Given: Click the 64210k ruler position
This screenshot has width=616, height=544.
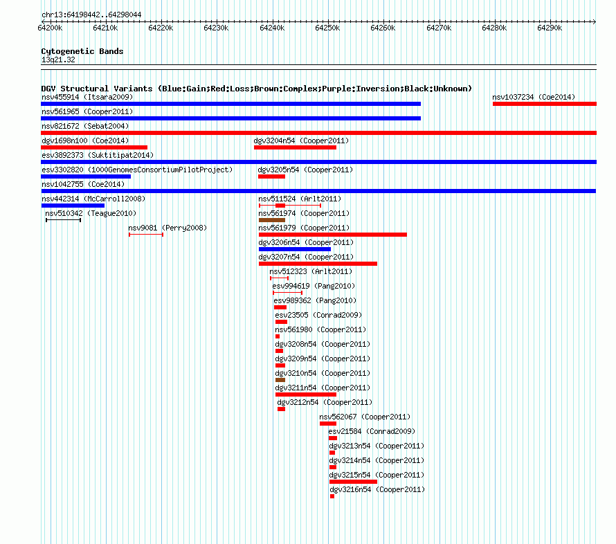Looking at the screenshot, I should (x=105, y=28).
